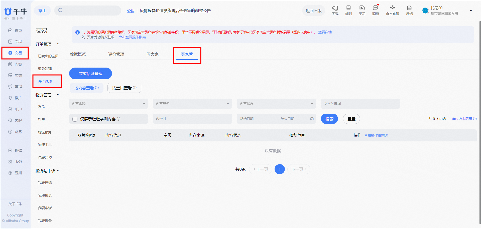Open 查看详情 link in notice
This screenshot has height=229, width=481.
point(325,32)
